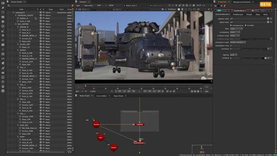Viewport: 277px width, 156px height.
Task: Click the Type column header in Scene Graph
Action: [51, 10]
